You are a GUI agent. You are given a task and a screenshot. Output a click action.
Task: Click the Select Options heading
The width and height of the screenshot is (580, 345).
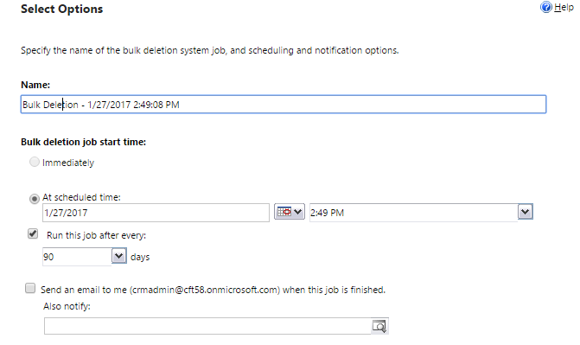[61, 9]
